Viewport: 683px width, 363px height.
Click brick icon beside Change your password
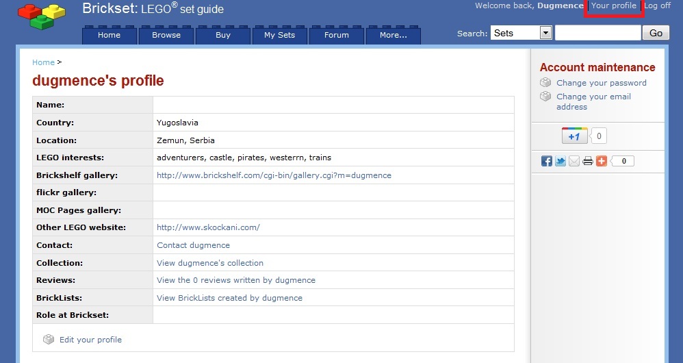point(545,82)
